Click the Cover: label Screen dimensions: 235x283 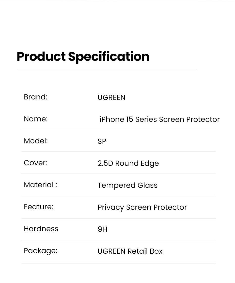[35, 163]
